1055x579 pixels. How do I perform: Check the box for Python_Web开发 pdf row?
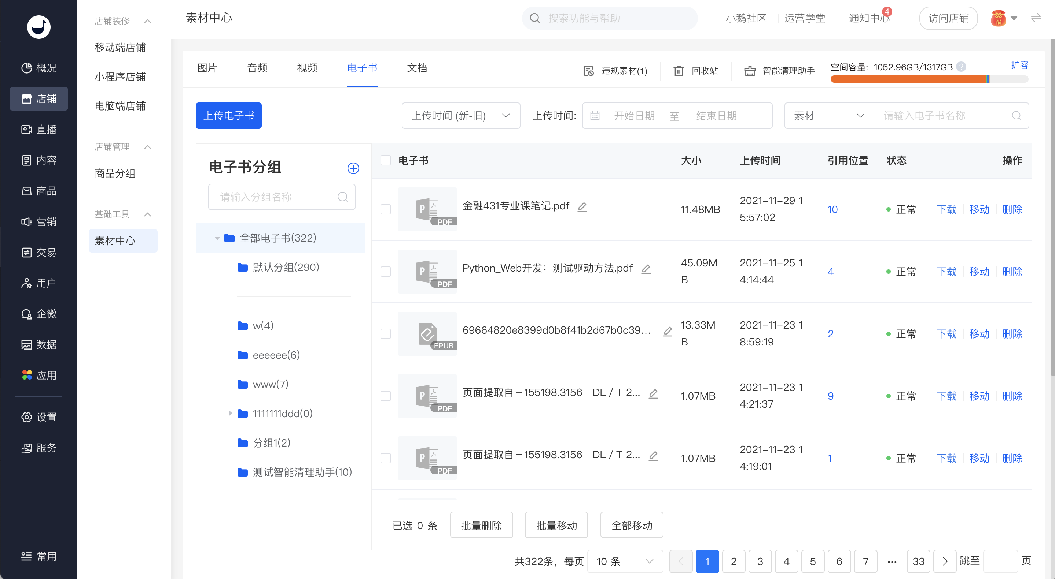[x=385, y=272]
